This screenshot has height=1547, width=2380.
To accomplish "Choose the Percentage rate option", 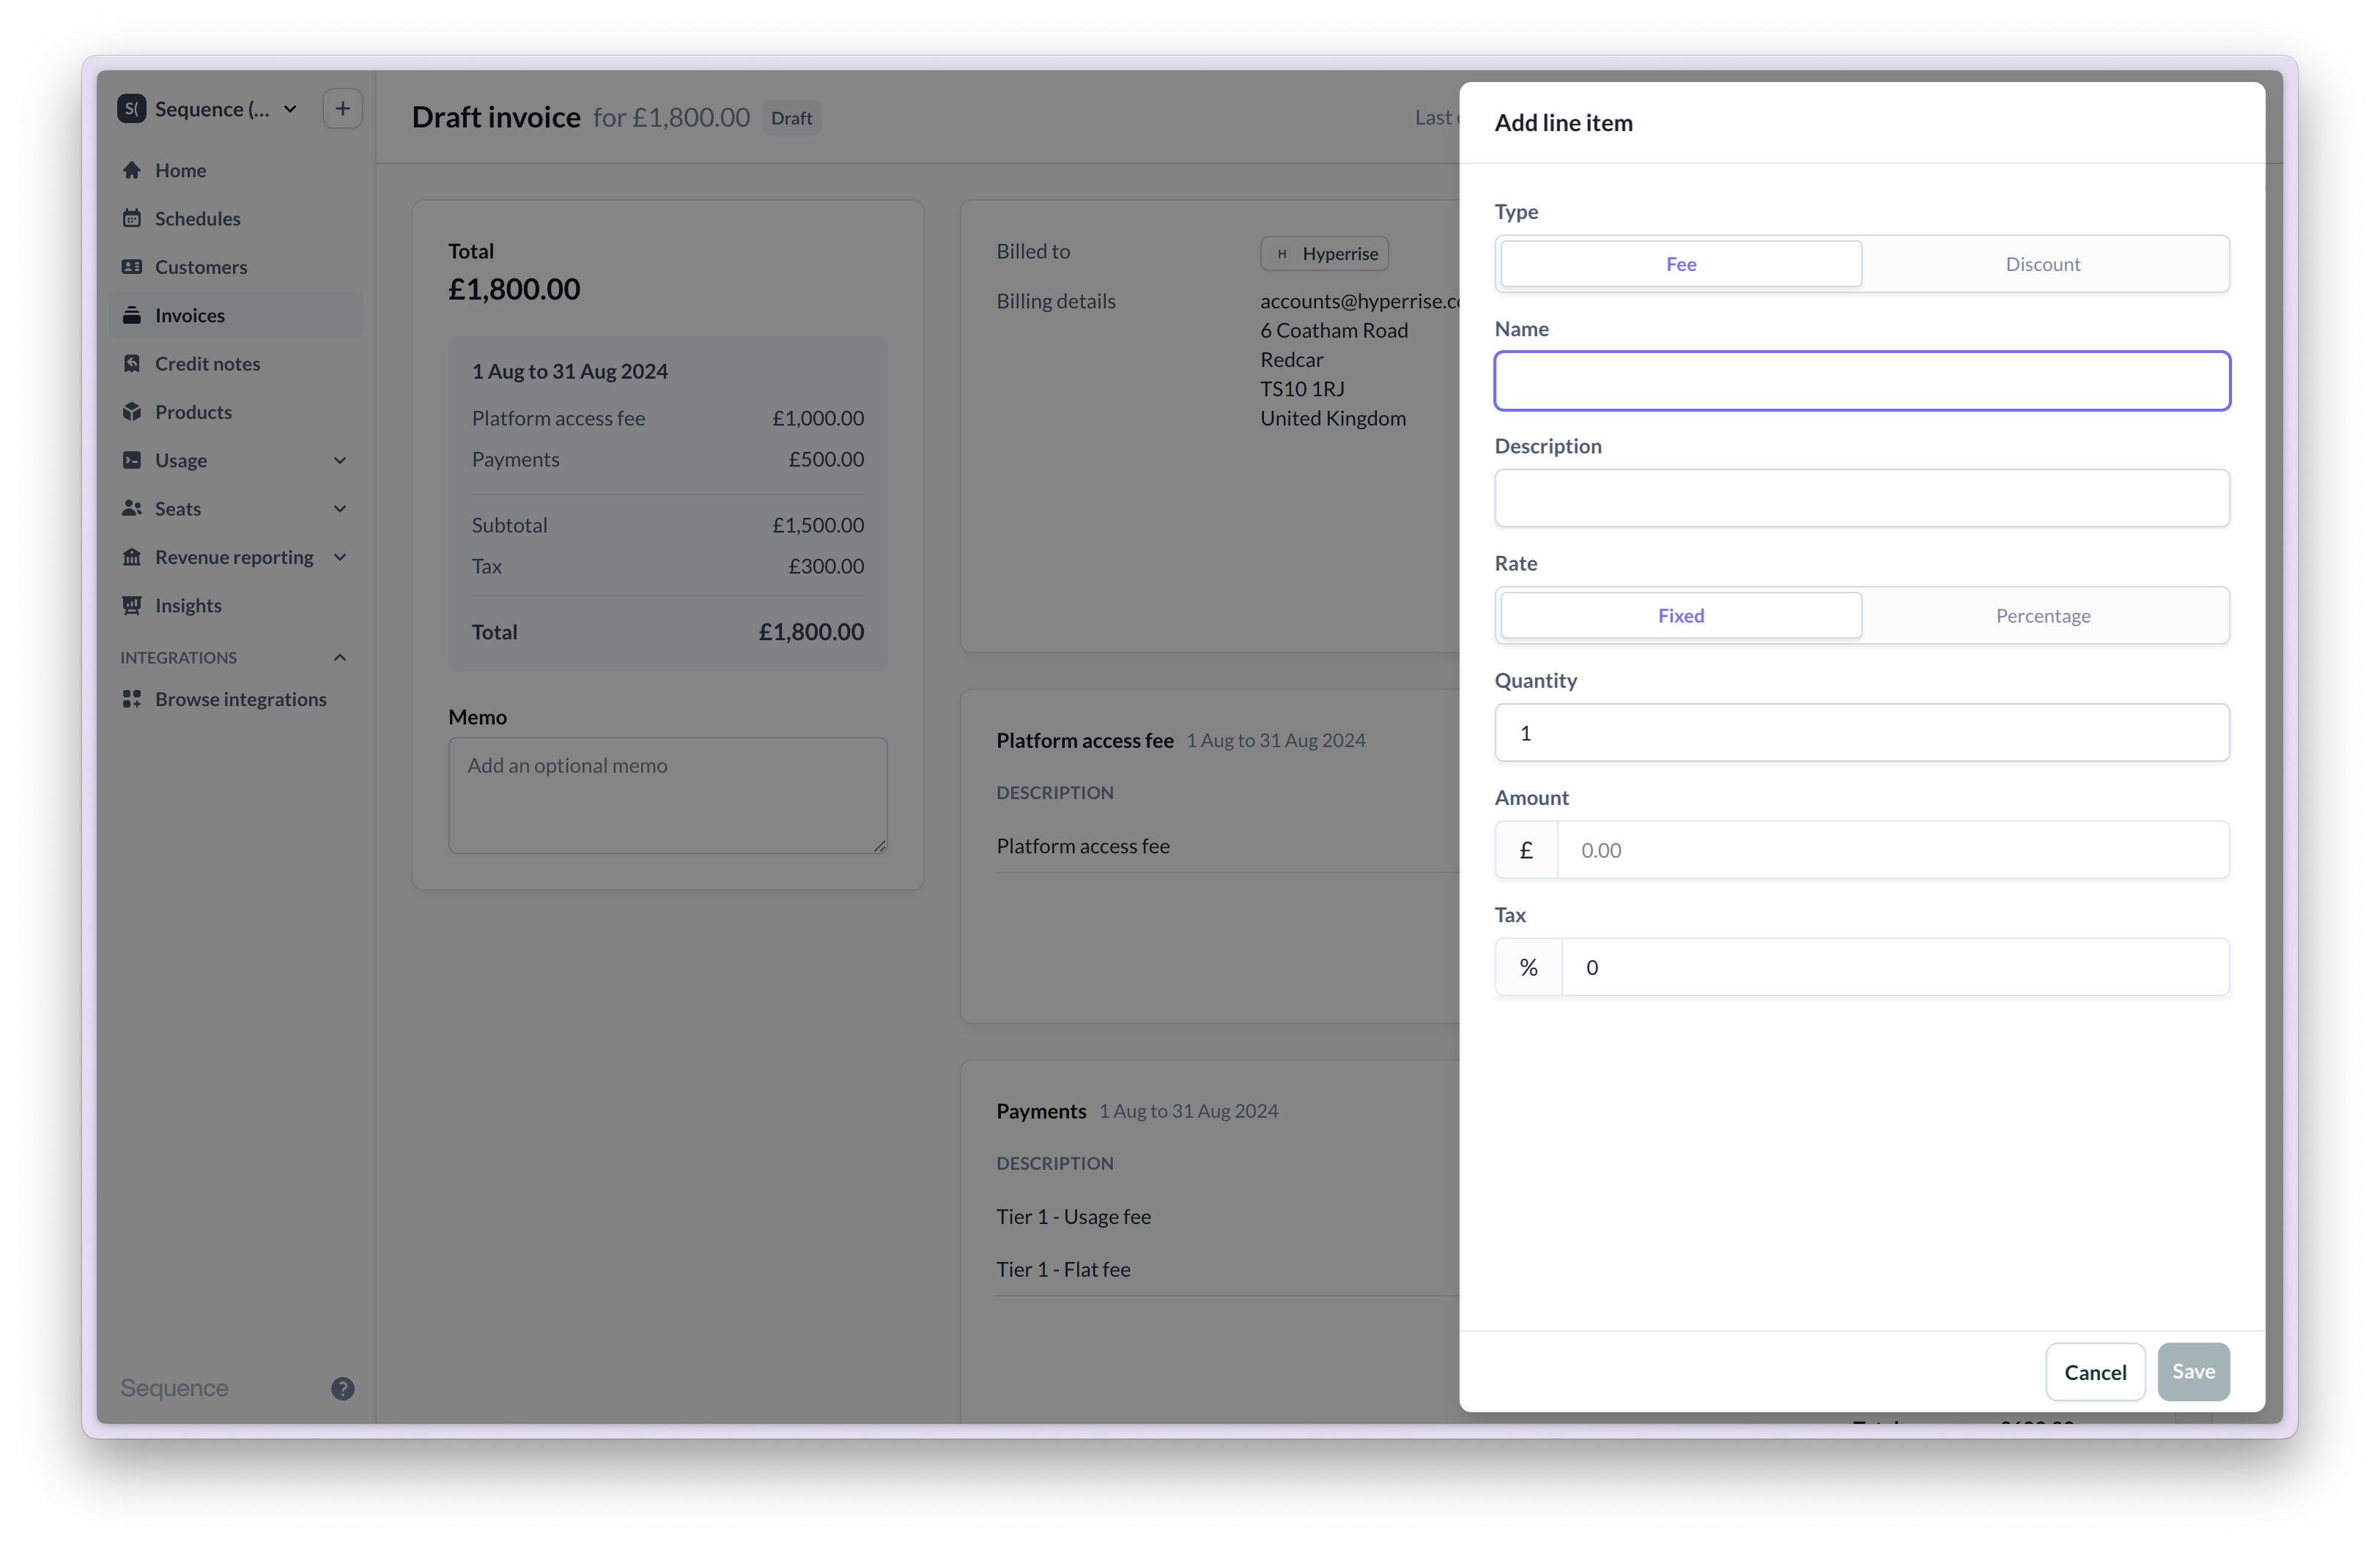I will 2043,615.
